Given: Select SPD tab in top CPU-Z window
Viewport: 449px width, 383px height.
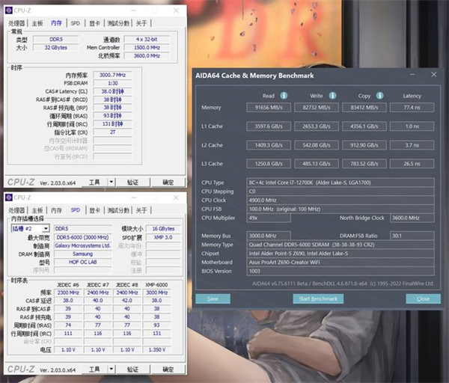Looking at the screenshot, I should point(76,23).
